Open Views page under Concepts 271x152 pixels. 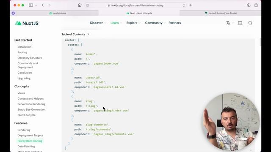[21, 93]
